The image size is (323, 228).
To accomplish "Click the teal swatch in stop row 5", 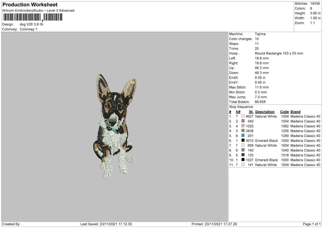I will (243, 136).
